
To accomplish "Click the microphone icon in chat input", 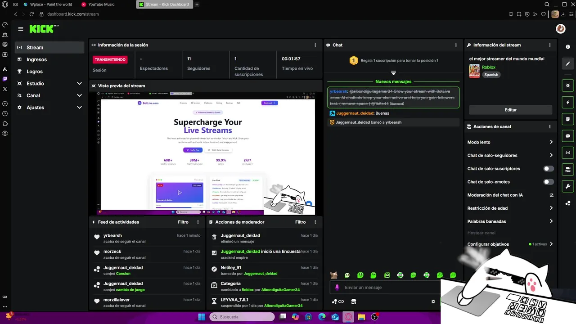I will tap(337, 287).
